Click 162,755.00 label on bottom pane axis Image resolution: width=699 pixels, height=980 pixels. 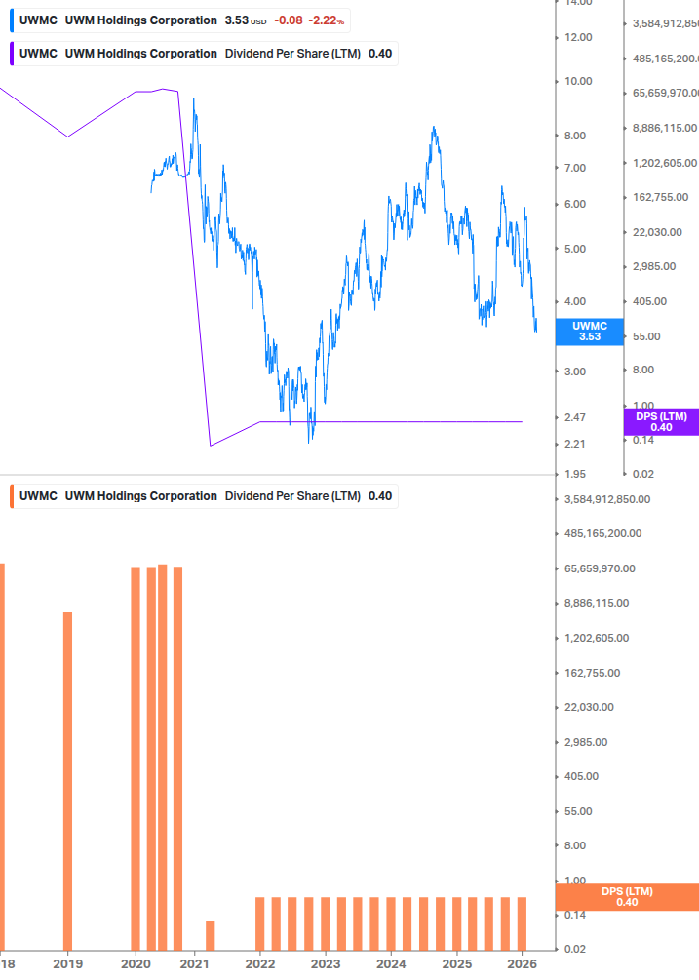pos(592,673)
